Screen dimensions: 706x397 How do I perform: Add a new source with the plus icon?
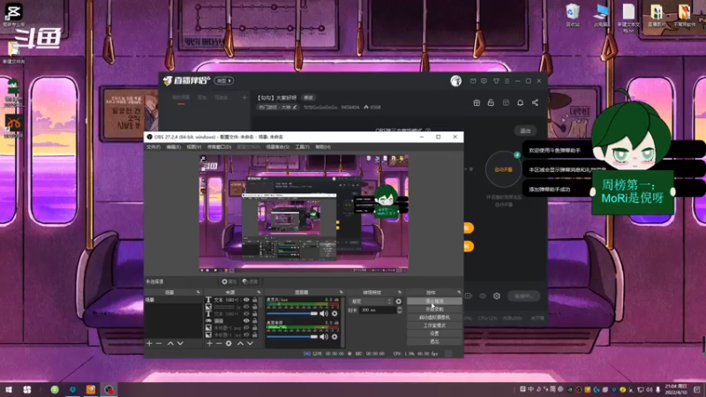[209, 343]
